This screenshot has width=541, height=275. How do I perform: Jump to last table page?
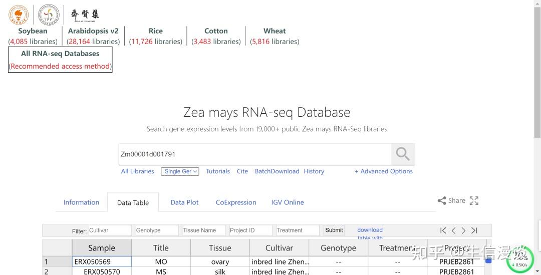[474, 230]
